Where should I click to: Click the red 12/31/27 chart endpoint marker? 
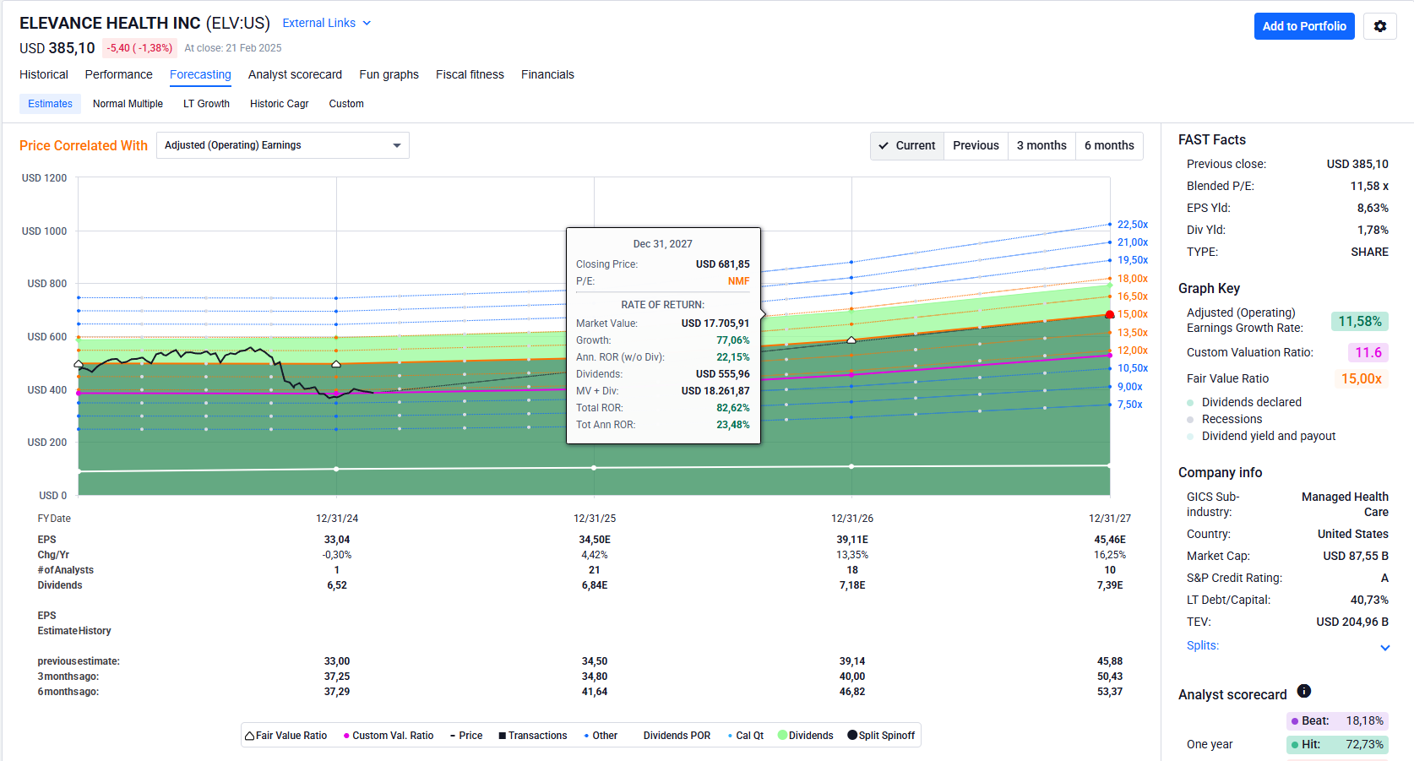1110,315
